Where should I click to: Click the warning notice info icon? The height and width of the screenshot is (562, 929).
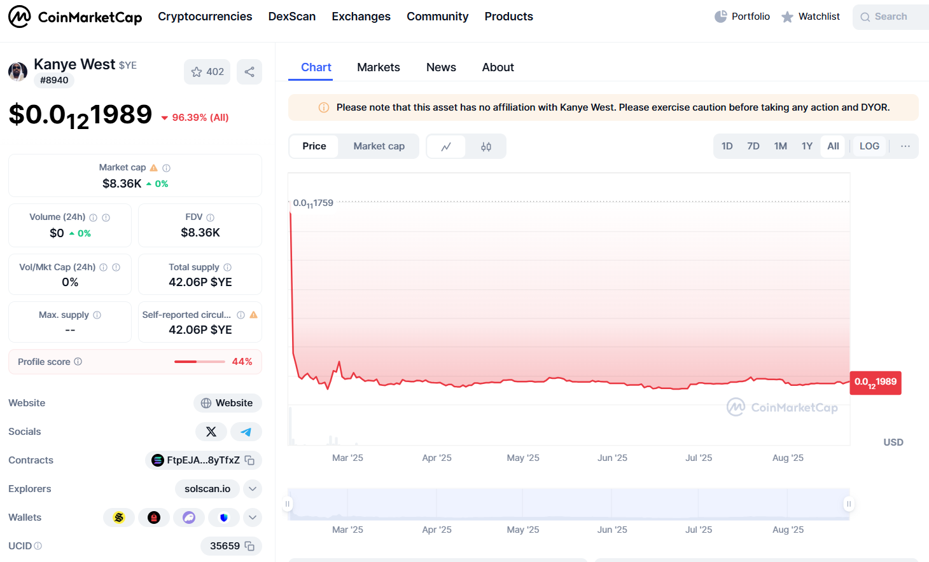tap(324, 107)
